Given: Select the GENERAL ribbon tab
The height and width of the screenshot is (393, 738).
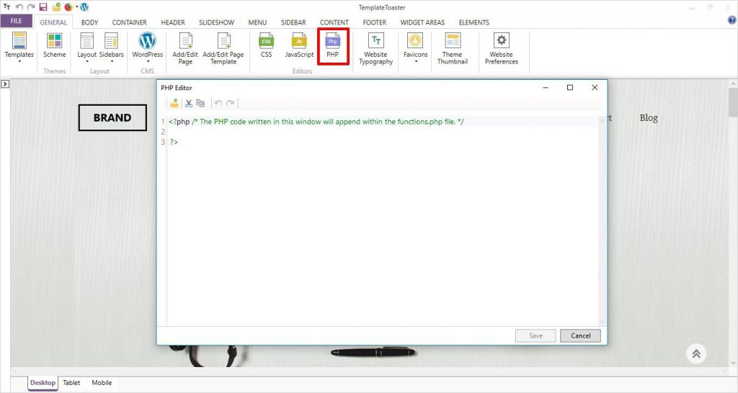Looking at the screenshot, I should click(x=53, y=22).
